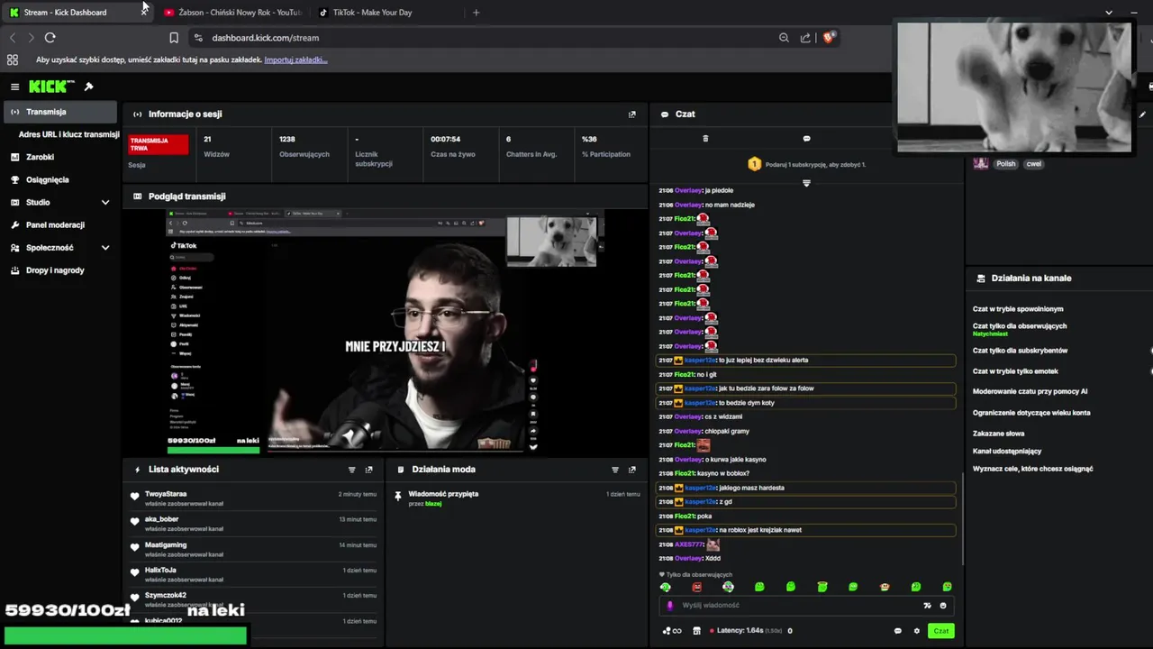Open browser zoom magnifier icon
The image size is (1153, 649).
(x=784, y=38)
